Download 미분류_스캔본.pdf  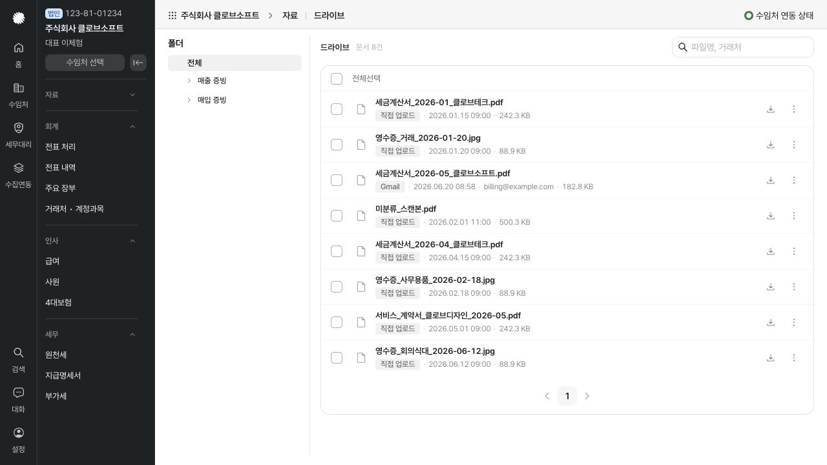point(771,216)
